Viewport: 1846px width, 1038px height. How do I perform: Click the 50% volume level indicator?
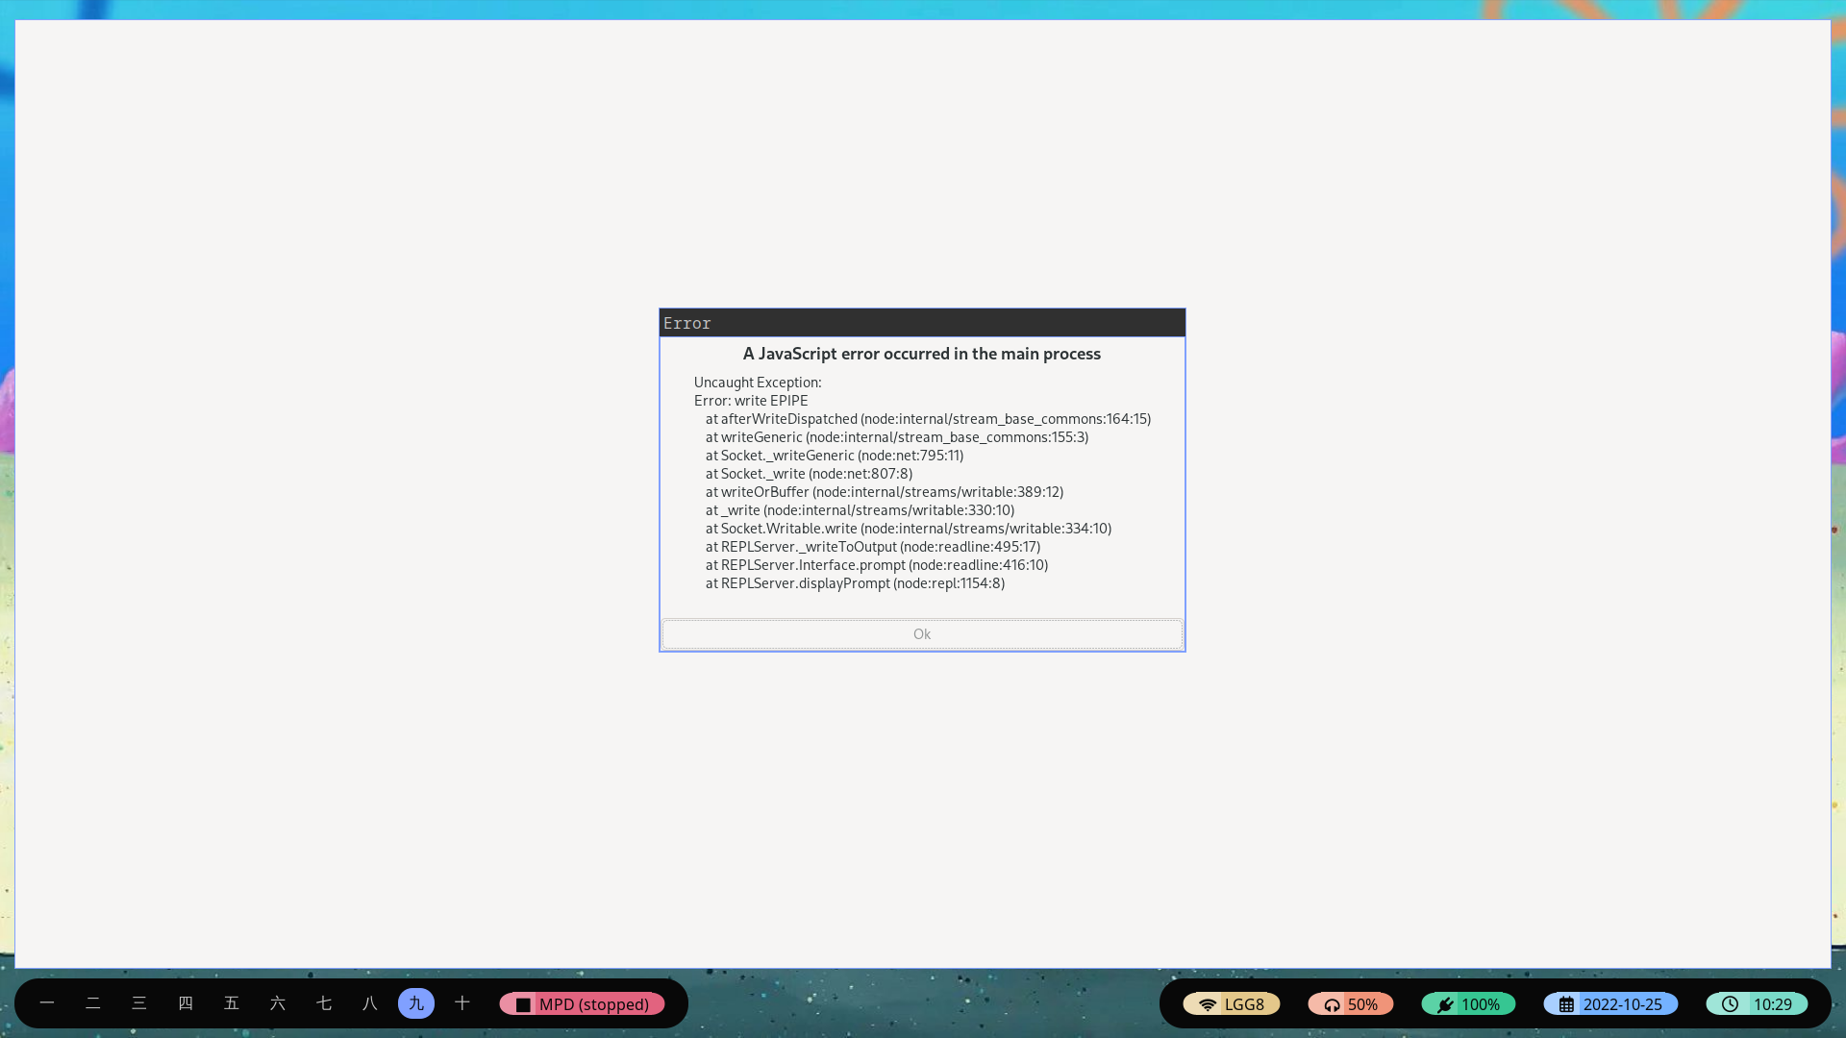(1362, 1003)
